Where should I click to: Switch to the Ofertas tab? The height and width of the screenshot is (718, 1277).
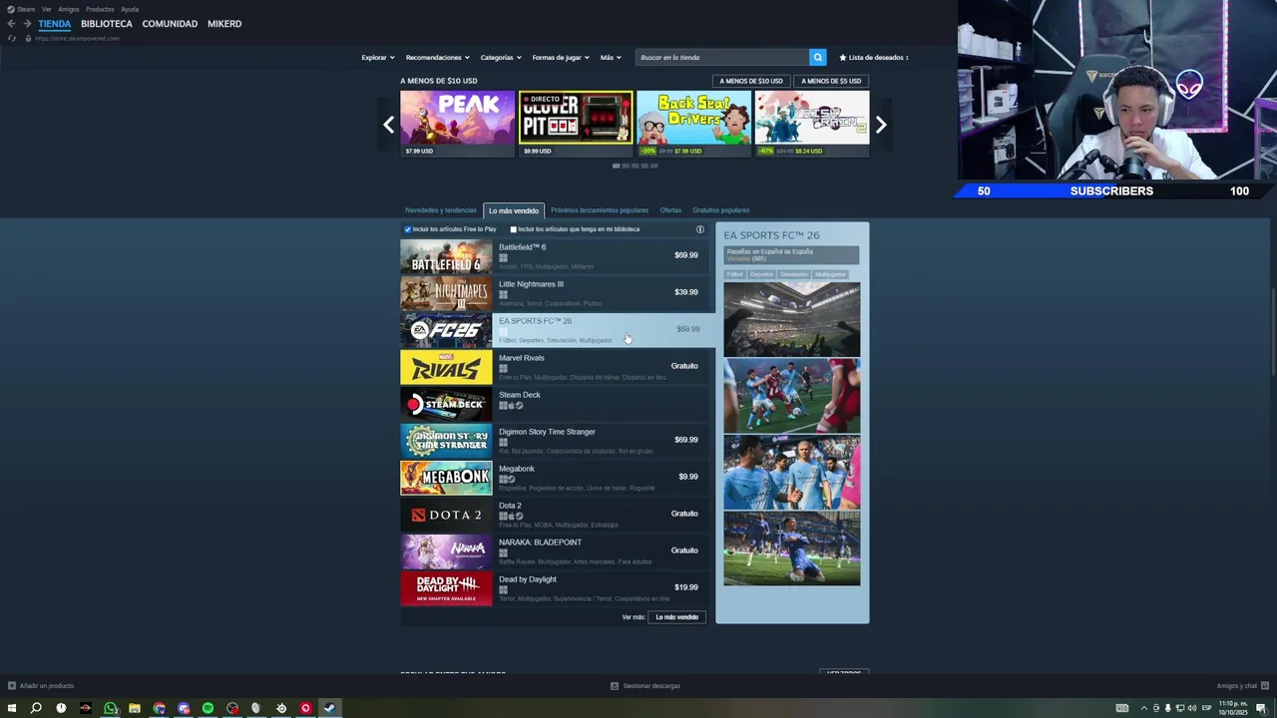(670, 210)
